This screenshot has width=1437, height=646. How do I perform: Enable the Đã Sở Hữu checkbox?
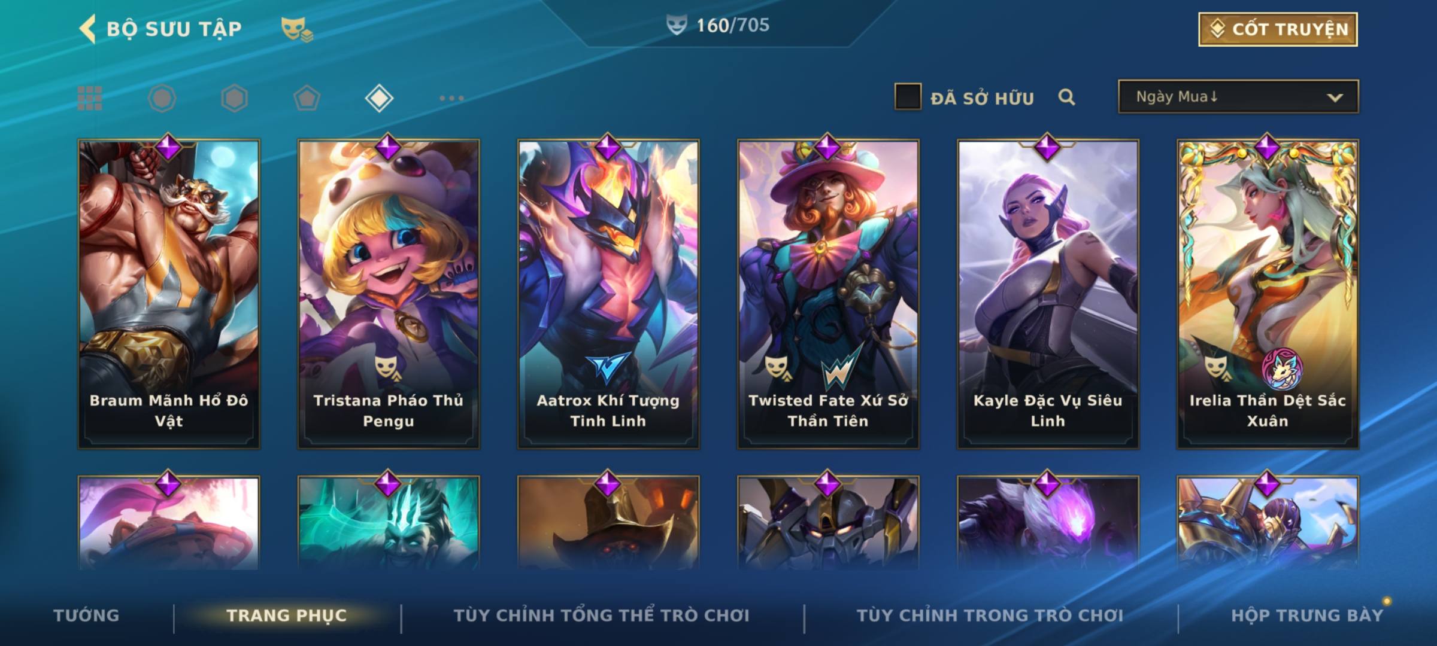click(908, 97)
